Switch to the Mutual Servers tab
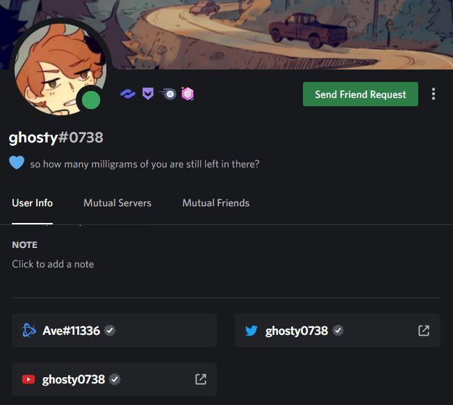Screen dimensions: 453x405 [x=117, y=203]
